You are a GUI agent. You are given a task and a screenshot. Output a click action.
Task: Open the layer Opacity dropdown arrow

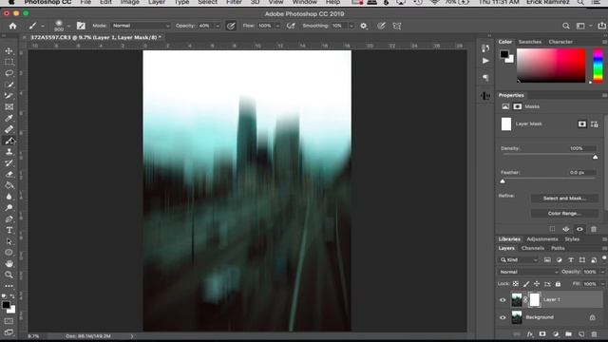click(x=602, y=272)
